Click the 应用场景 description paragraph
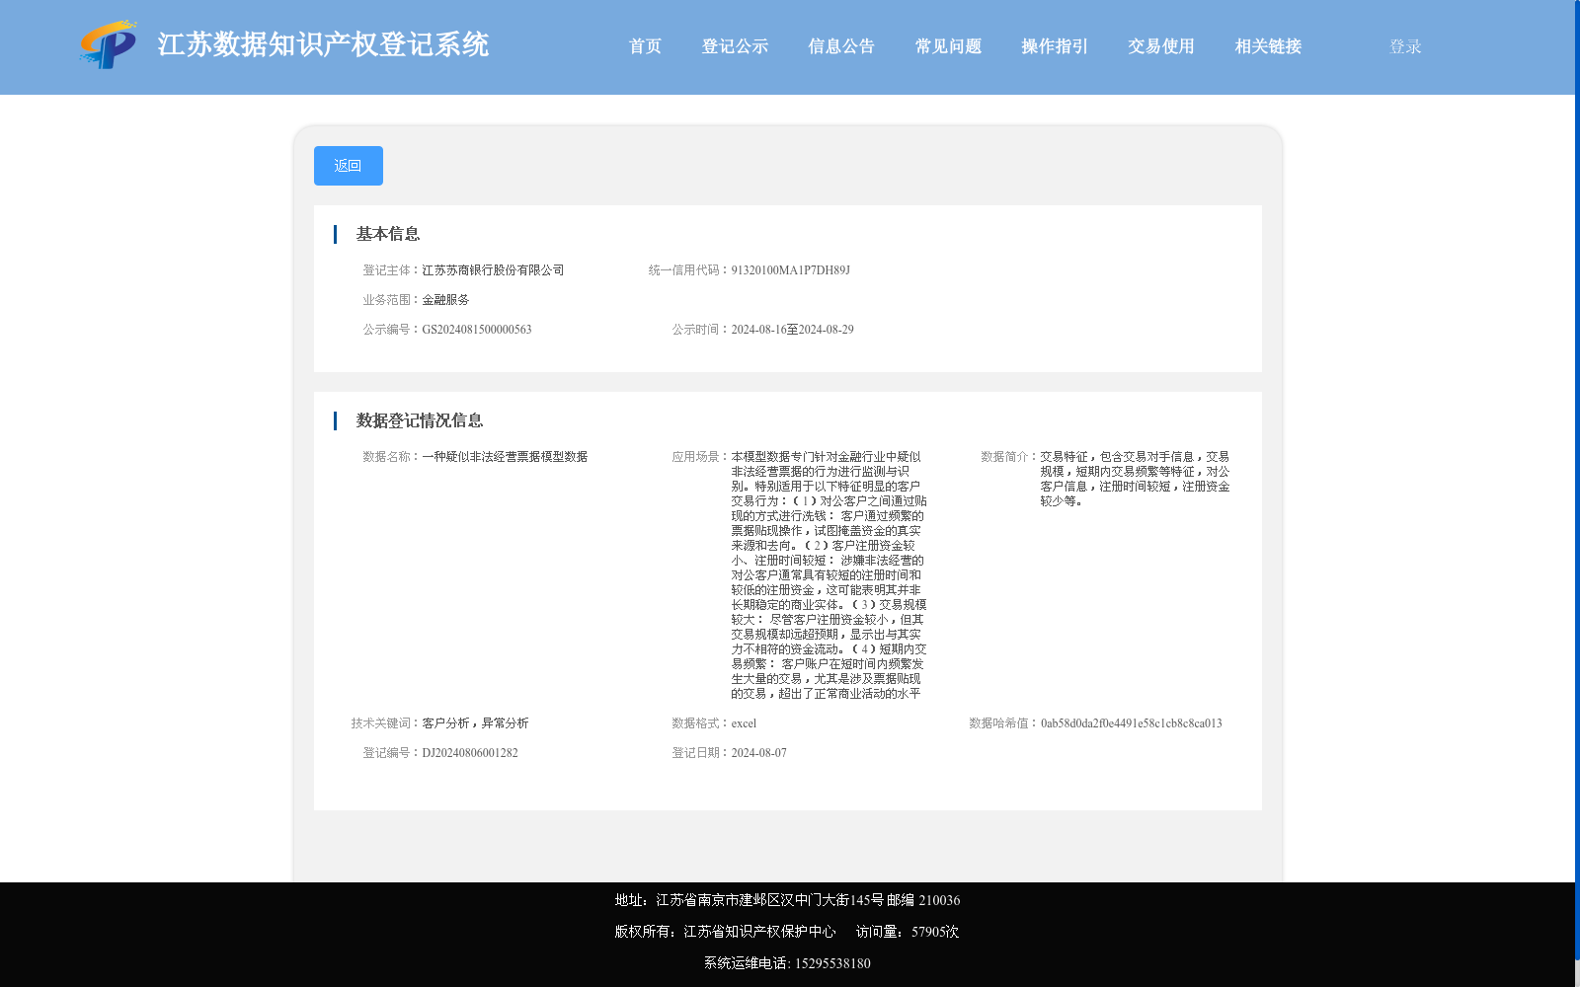 [829, 575]
